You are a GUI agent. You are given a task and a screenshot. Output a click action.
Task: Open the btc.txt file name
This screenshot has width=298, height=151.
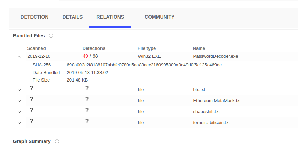pyautogui.click(x=199, y=90)
